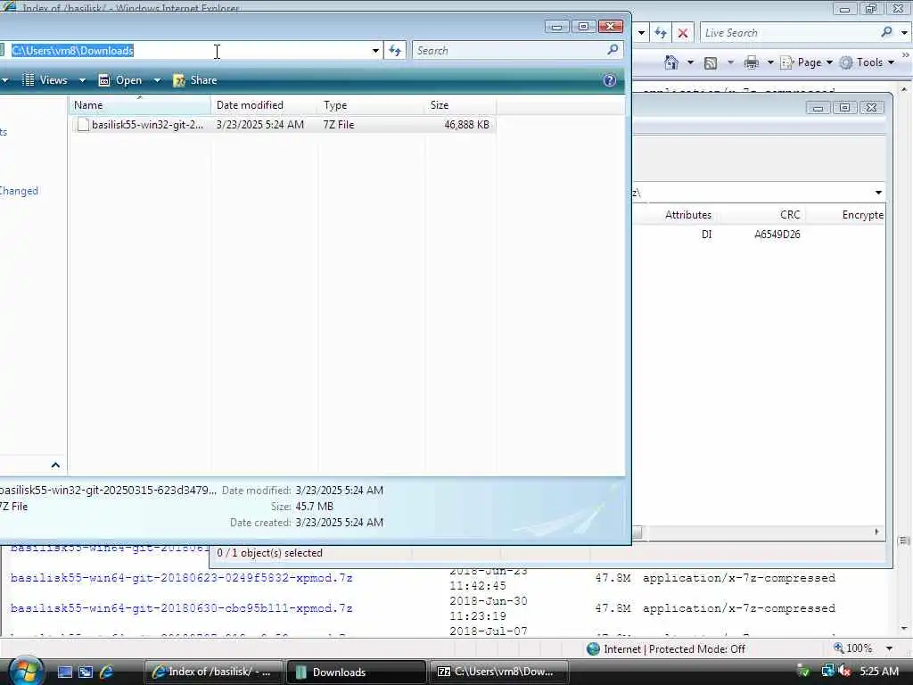The height and width of the screenshot is (685, 913).
Task: Open the Windows Start orb
Action: pyautogui.click(x=25, y=673)
